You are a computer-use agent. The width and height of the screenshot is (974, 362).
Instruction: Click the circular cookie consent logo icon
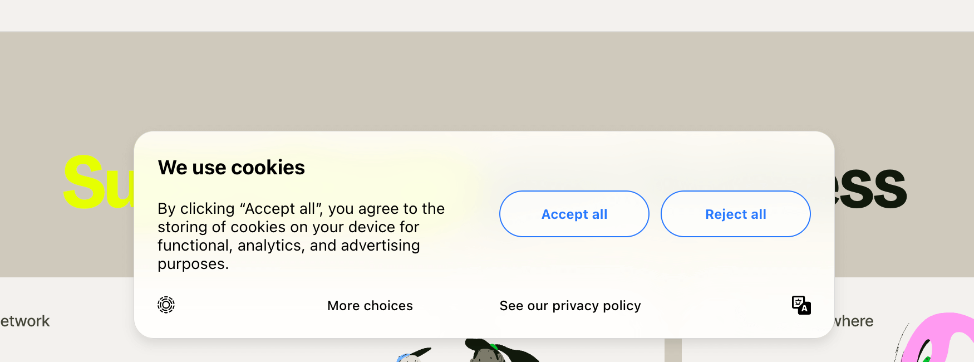(x=166, y=305)
